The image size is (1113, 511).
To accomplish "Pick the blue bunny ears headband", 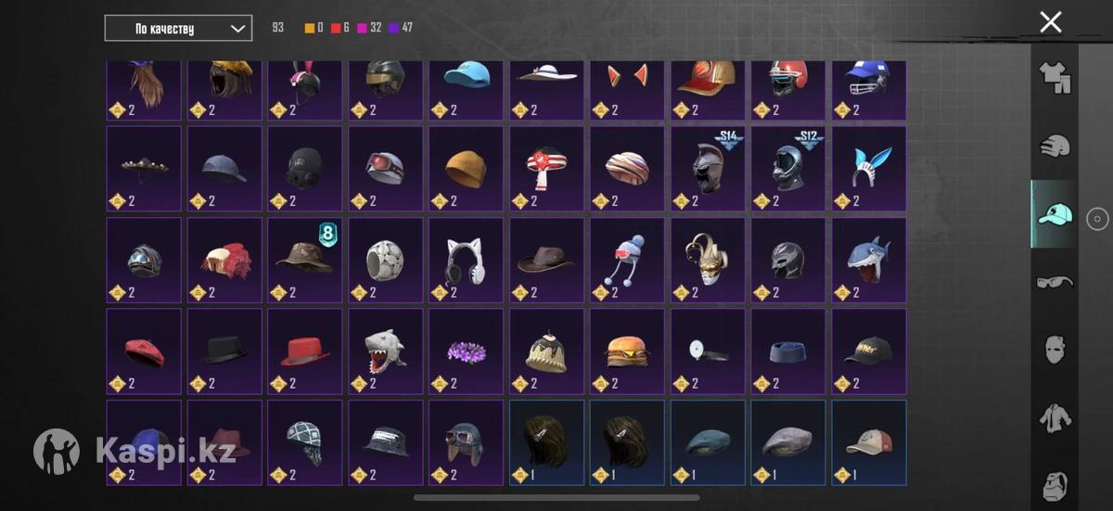I will coord(868,169).
